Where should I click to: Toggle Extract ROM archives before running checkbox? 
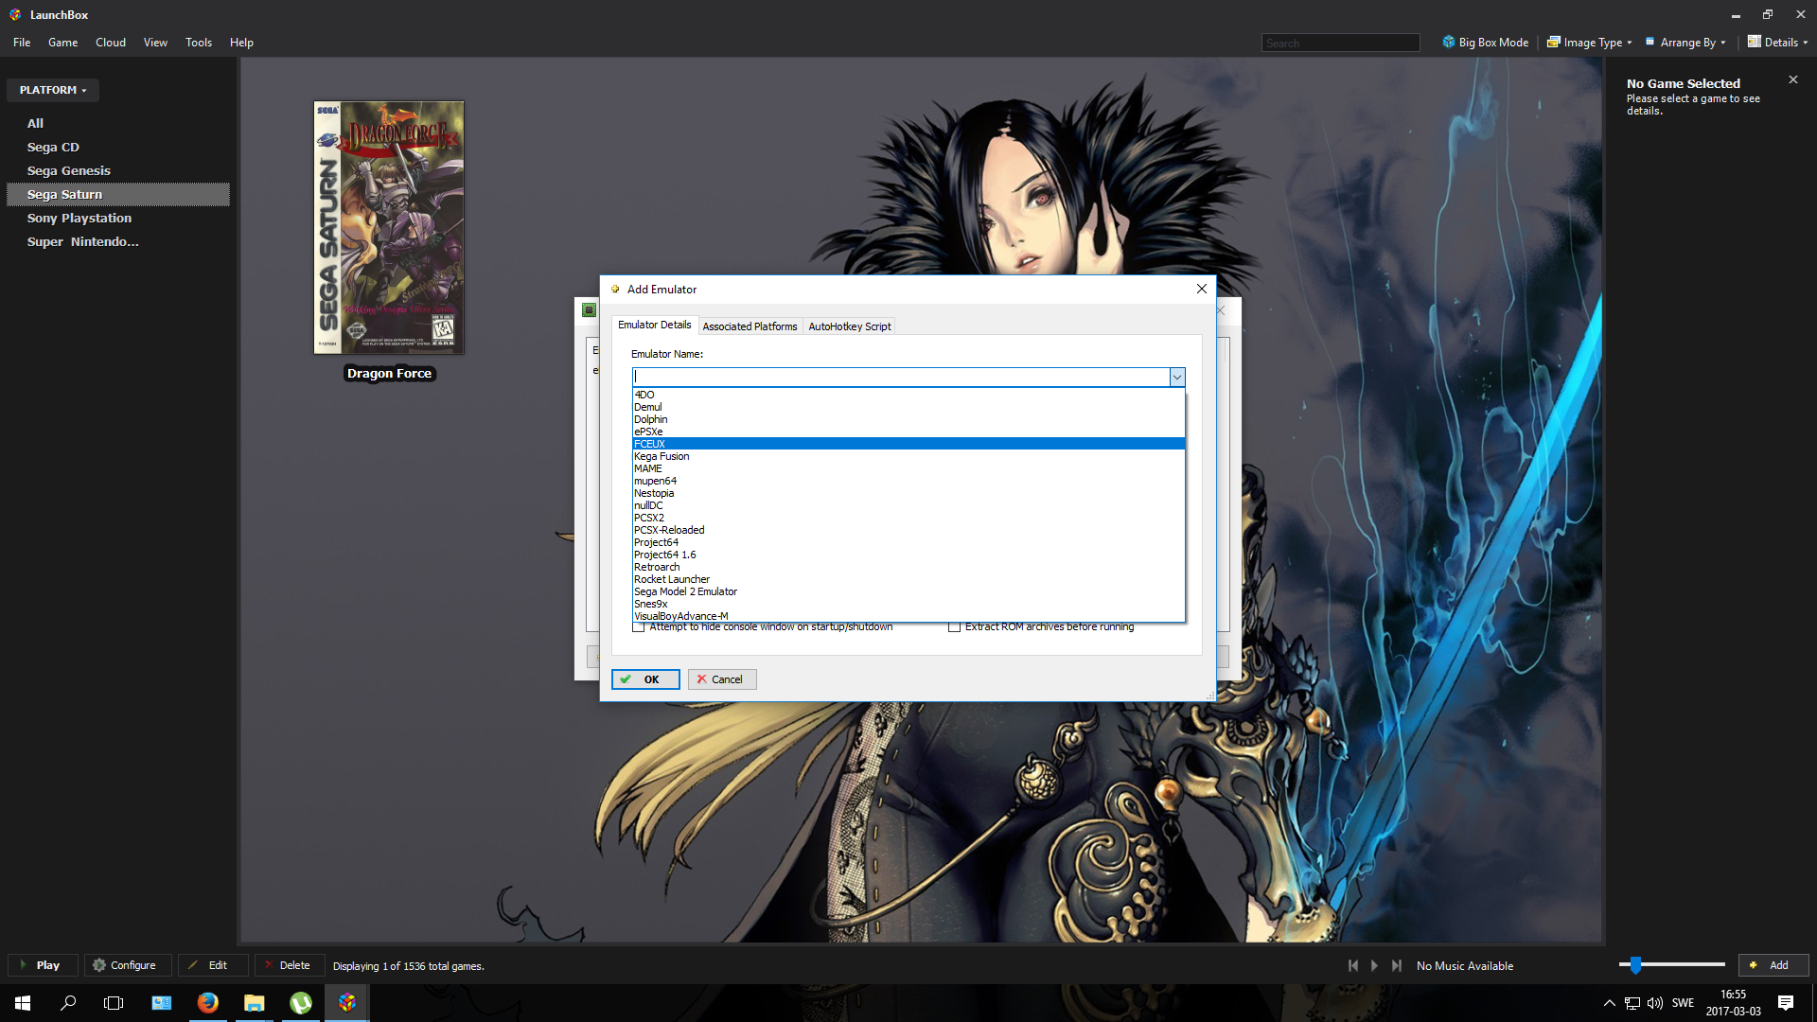(954, 627)
